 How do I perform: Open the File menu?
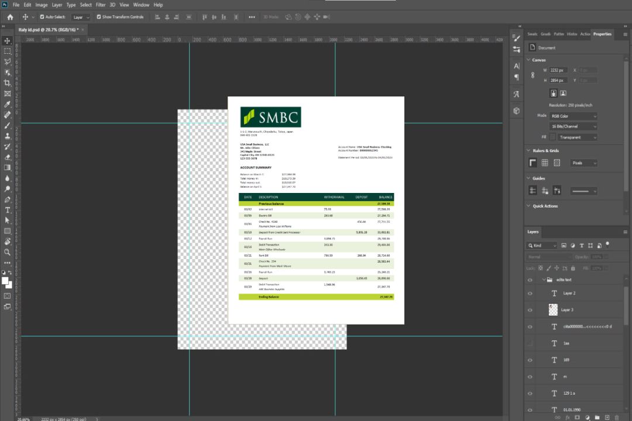click(x=16, y=5)
